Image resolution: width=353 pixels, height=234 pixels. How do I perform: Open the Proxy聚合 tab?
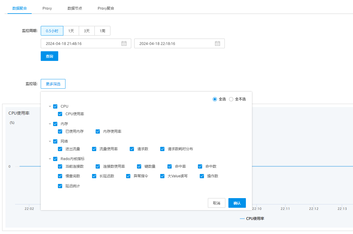[x=106, y=8]
